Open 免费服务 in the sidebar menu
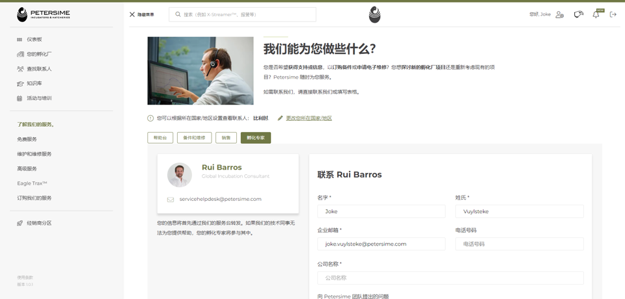Viewport: 625px width, 299px height. pos(27,139)
